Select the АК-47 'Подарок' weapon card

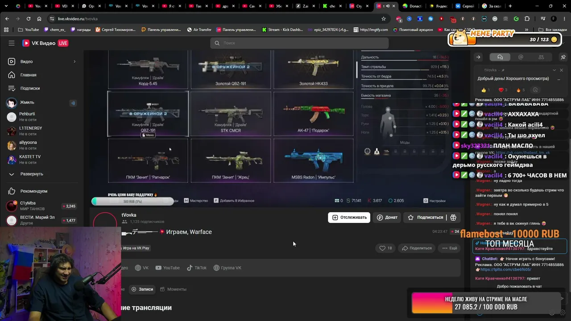pos(313,114)
